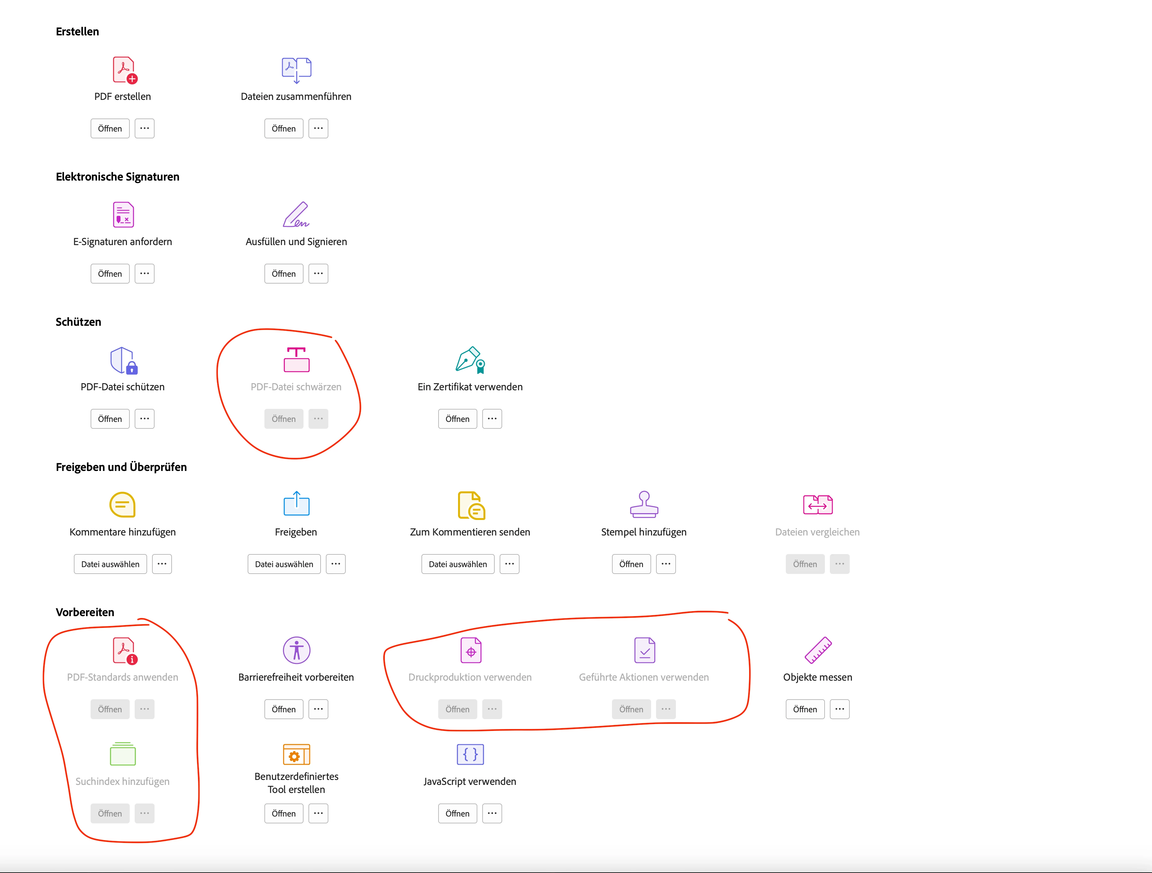Select the Ein Zertifikat verwenden icon
Image resolution: width=1152 pixels, height=873 pixels.
pos(470,360)
